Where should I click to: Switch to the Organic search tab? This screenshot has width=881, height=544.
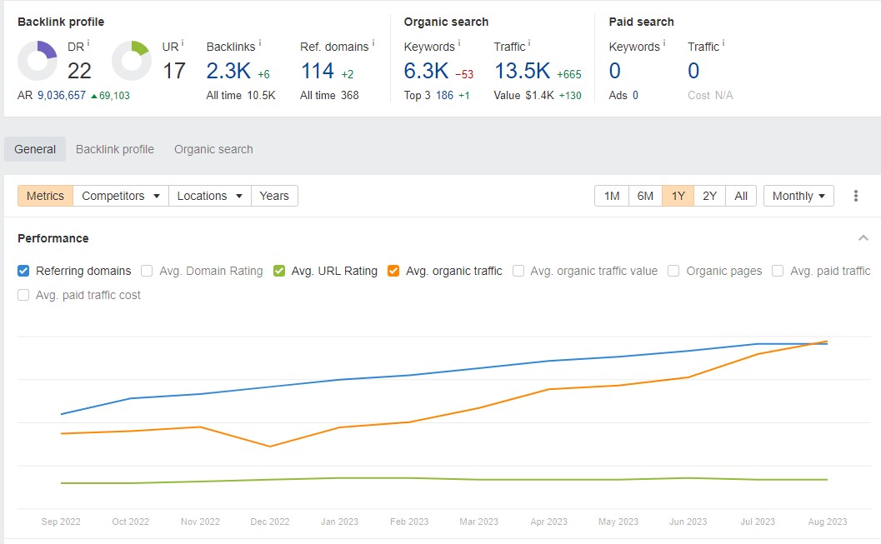213,149
